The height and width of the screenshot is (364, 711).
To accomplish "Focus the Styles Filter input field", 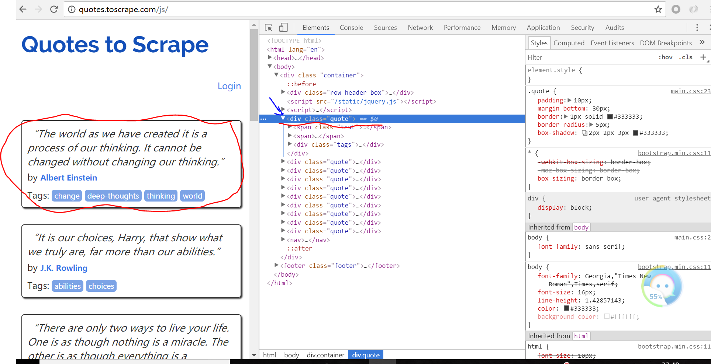I will (x=590, y=57).
